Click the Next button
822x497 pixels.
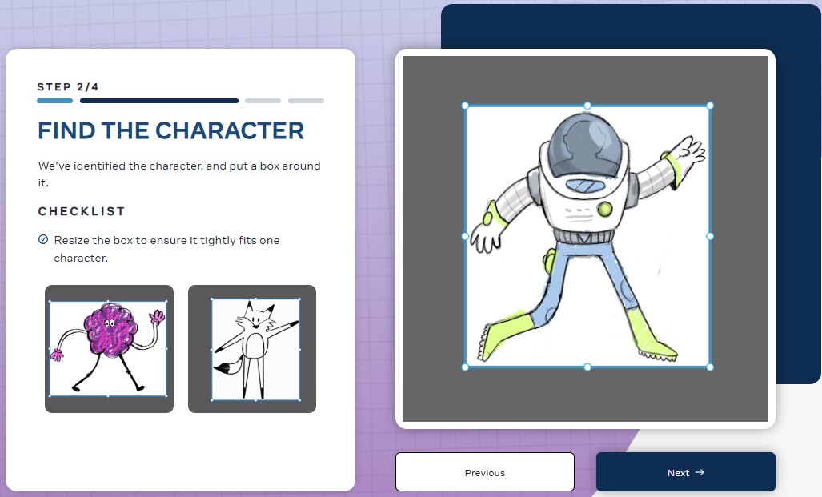pyautogui.click(x=686, y=472)
